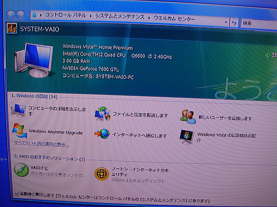Click the 3.00 GB RAM text
The image size is (277, 207).
click(x=76, y=61)
